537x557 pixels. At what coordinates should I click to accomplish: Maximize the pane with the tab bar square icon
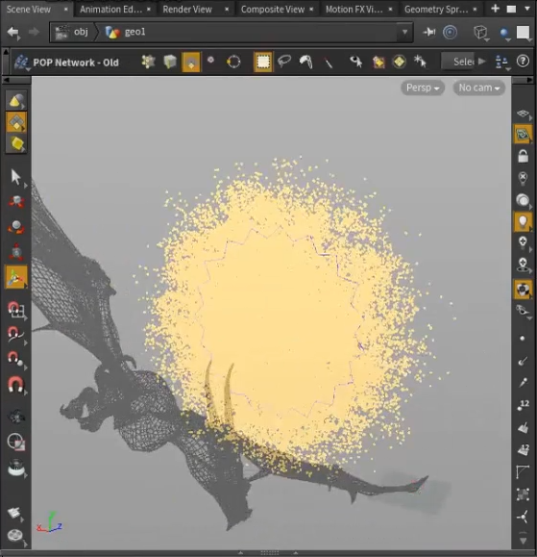pyautogui.click(x=511, y=9)
